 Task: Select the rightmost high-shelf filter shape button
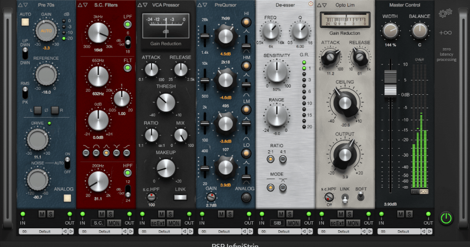coord(127,153)
